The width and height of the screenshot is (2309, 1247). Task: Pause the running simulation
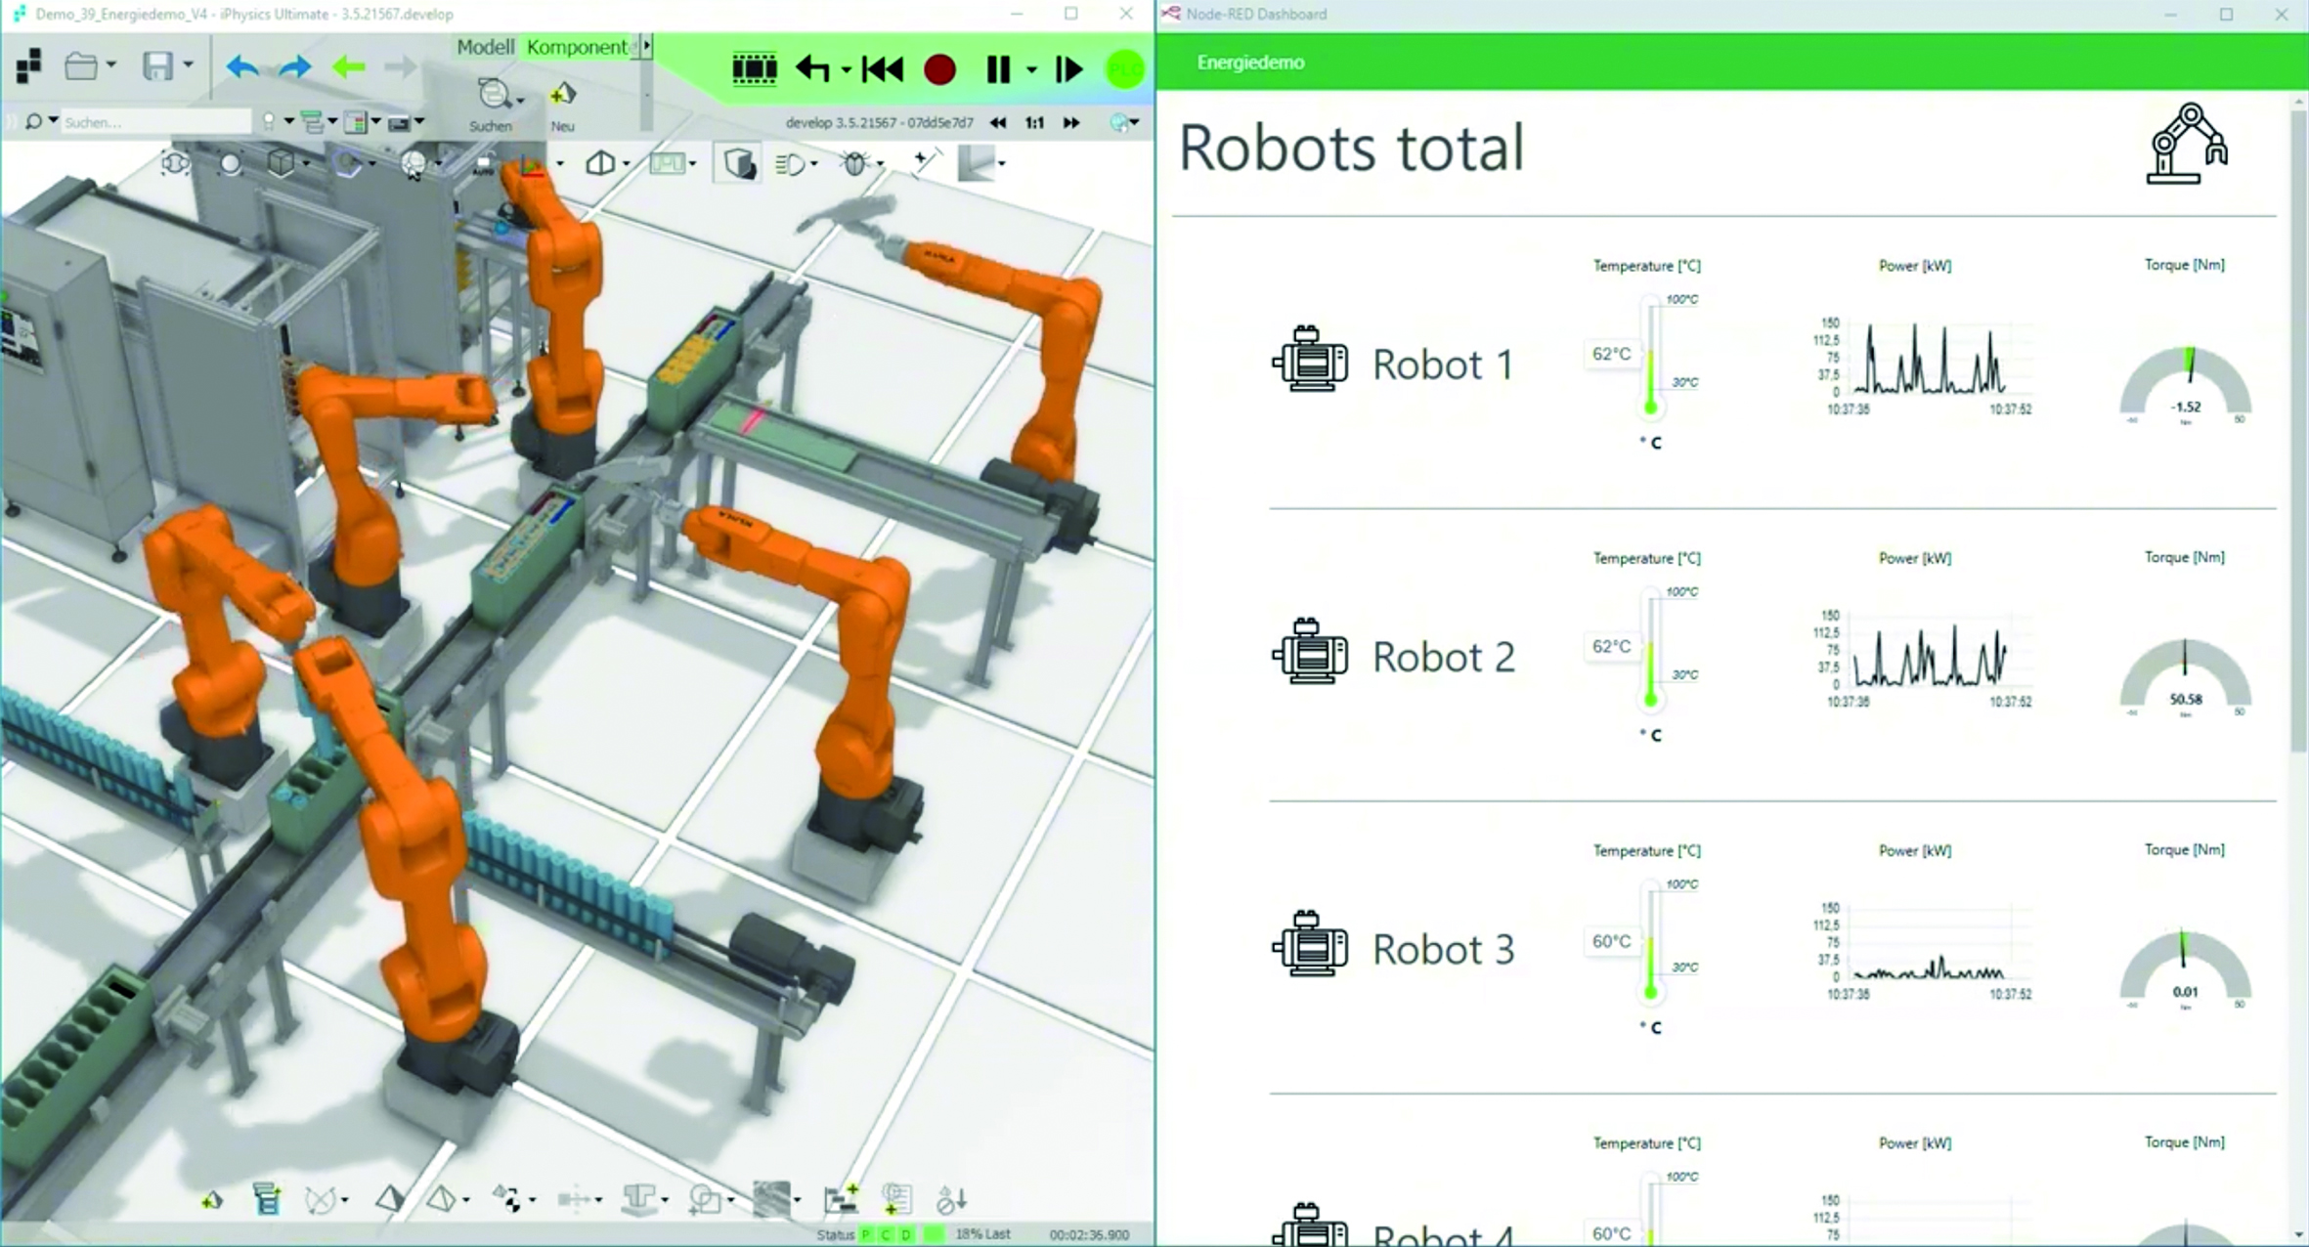(997, 69)
